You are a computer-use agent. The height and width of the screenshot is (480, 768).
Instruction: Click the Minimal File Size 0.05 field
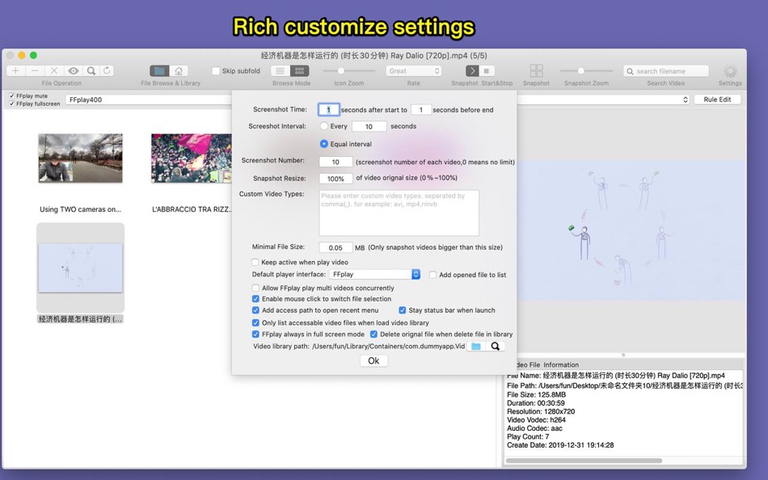click(335, 247)
